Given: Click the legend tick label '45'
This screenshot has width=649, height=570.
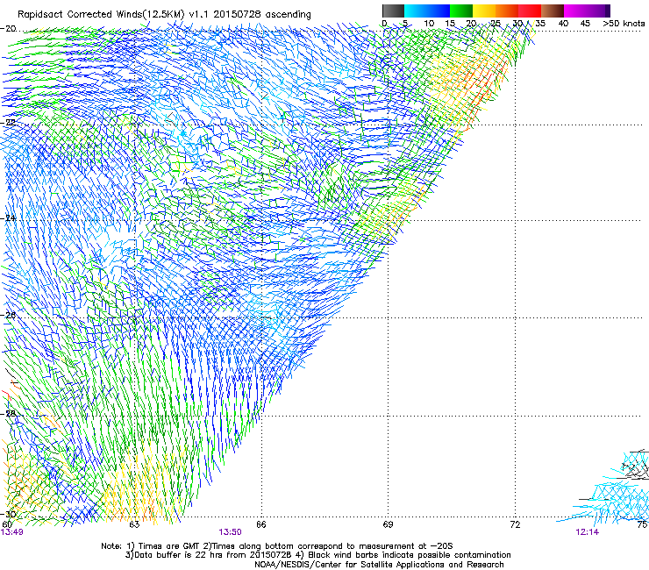Looking at the screenshot, I should click(x=585, y=24).
